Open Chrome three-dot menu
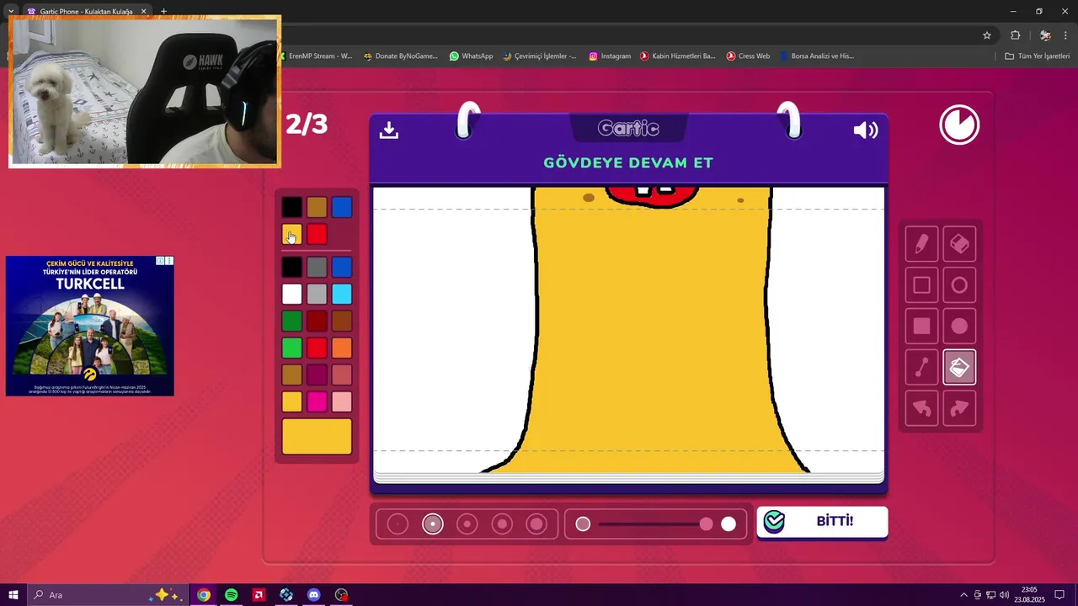This screenshot has height=606, width=1078. tap(1065, 35)
